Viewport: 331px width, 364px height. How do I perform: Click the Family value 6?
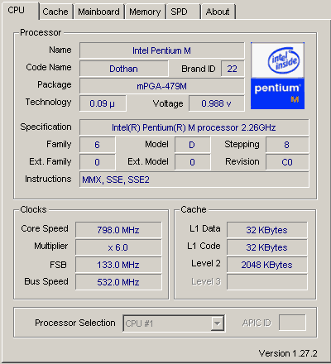click(x=98, y=145)
